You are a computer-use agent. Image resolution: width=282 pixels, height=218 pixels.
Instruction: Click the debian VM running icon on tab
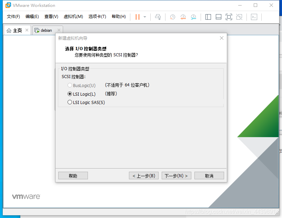[x=37, y=31]
